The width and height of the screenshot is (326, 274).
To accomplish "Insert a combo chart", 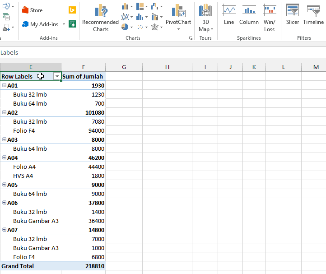I will coord(155,17).
